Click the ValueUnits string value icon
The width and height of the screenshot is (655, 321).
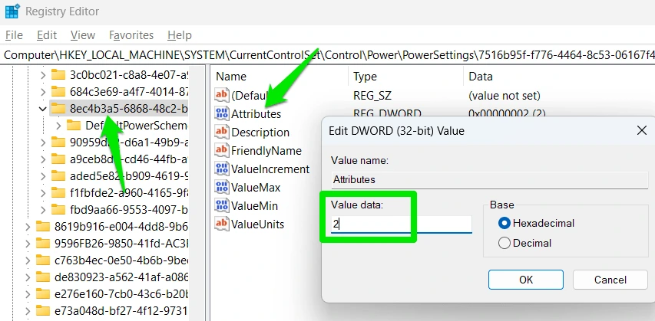[222, 224]
